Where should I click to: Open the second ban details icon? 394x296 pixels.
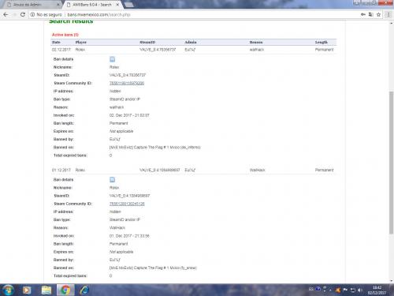point(112,180)
